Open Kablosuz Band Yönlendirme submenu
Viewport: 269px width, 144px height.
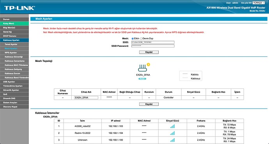click(x=14, y=77)
